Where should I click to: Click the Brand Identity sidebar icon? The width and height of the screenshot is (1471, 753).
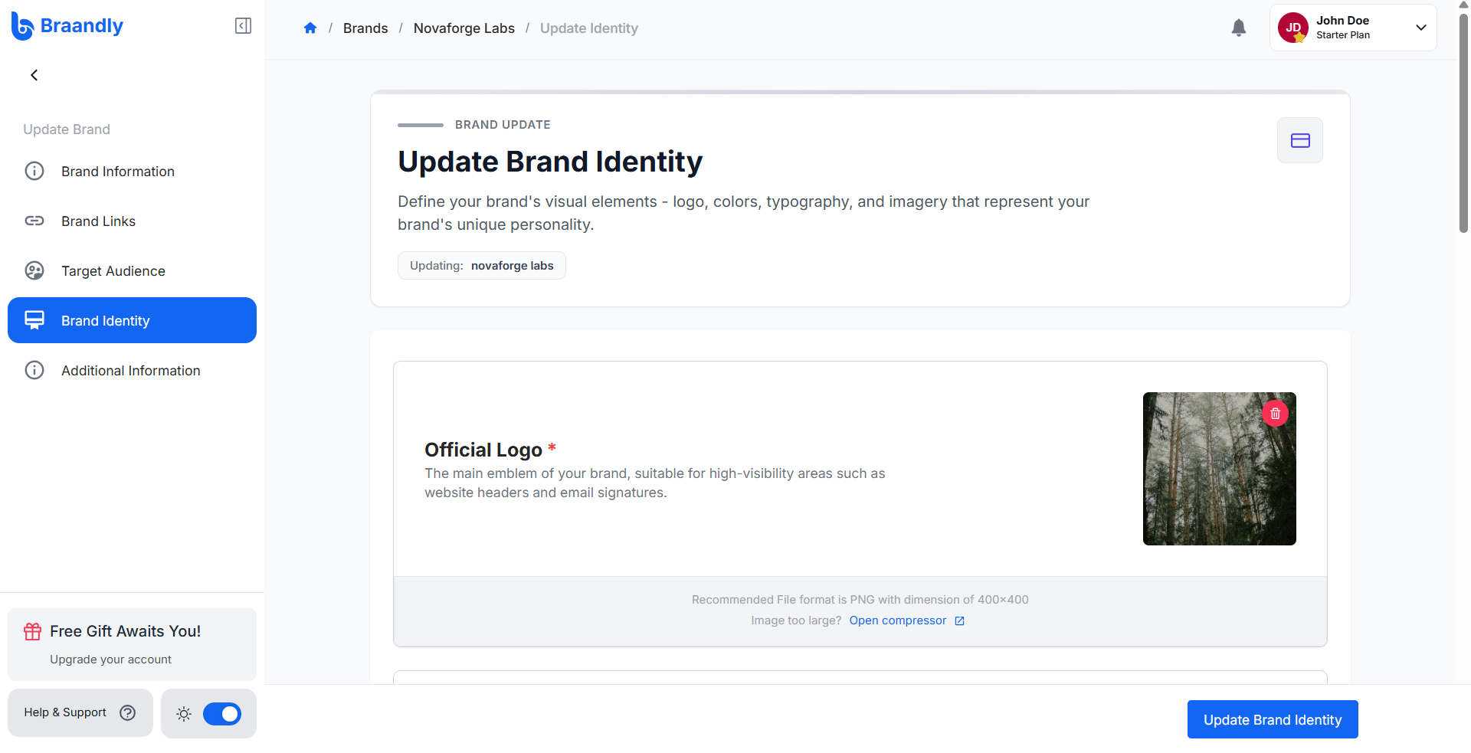[34, 320]
